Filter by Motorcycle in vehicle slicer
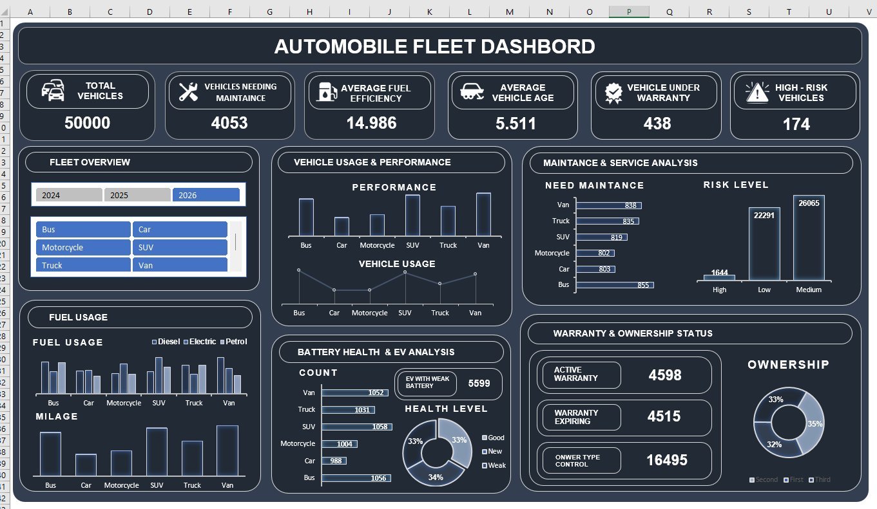This screenshot has height=509, width=877. [x=83, y=247]
